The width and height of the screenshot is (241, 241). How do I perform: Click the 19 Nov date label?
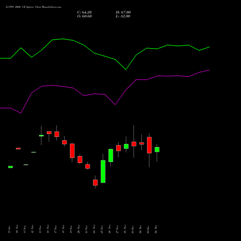click(x=71, y=229)
